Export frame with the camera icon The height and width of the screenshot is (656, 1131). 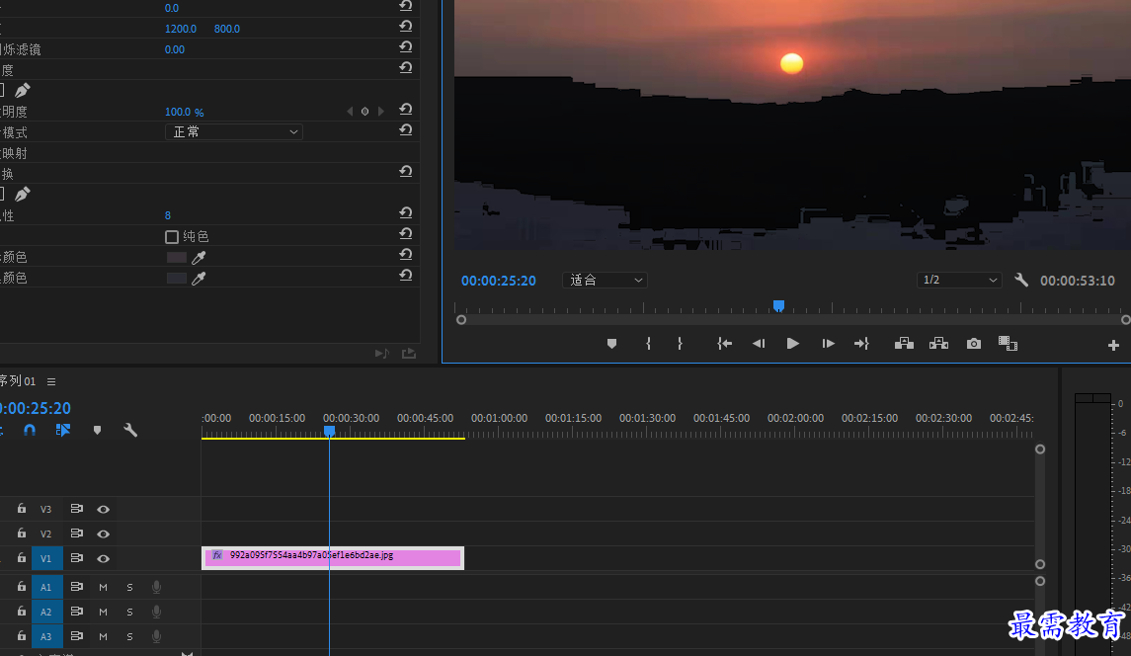coord(974,344)
